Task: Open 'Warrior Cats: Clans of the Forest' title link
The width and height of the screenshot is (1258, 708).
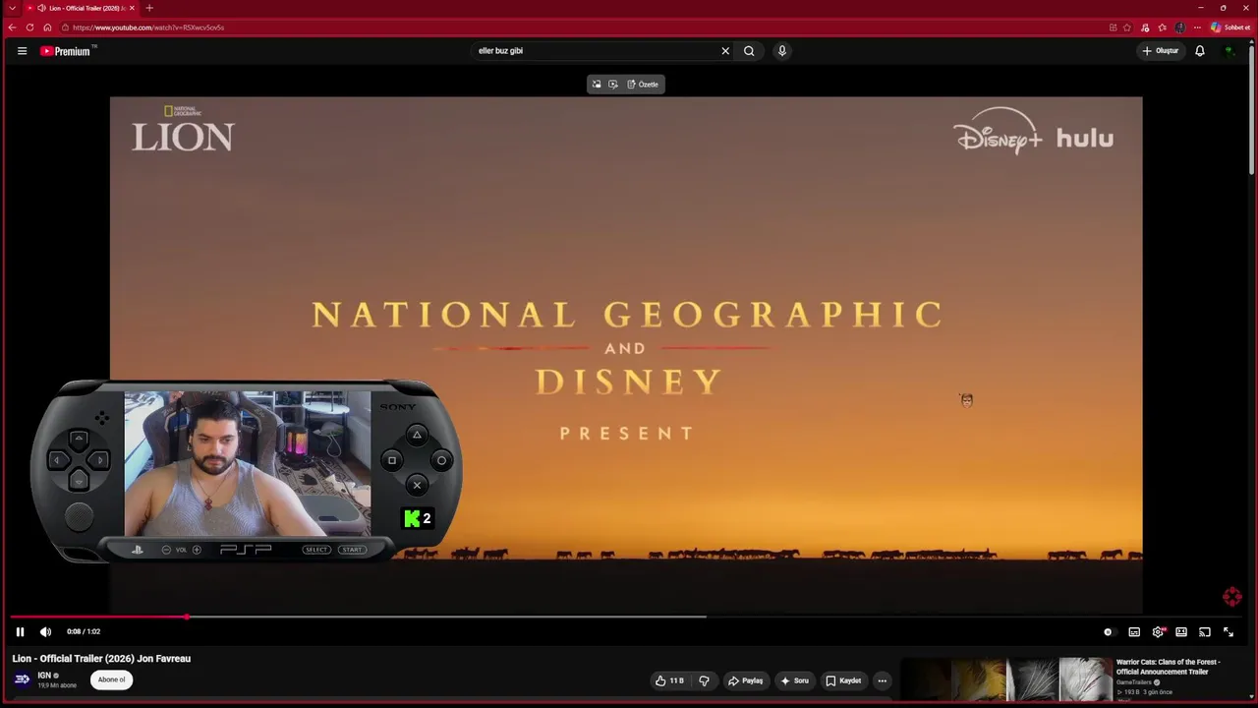Action: point(1169,667)
